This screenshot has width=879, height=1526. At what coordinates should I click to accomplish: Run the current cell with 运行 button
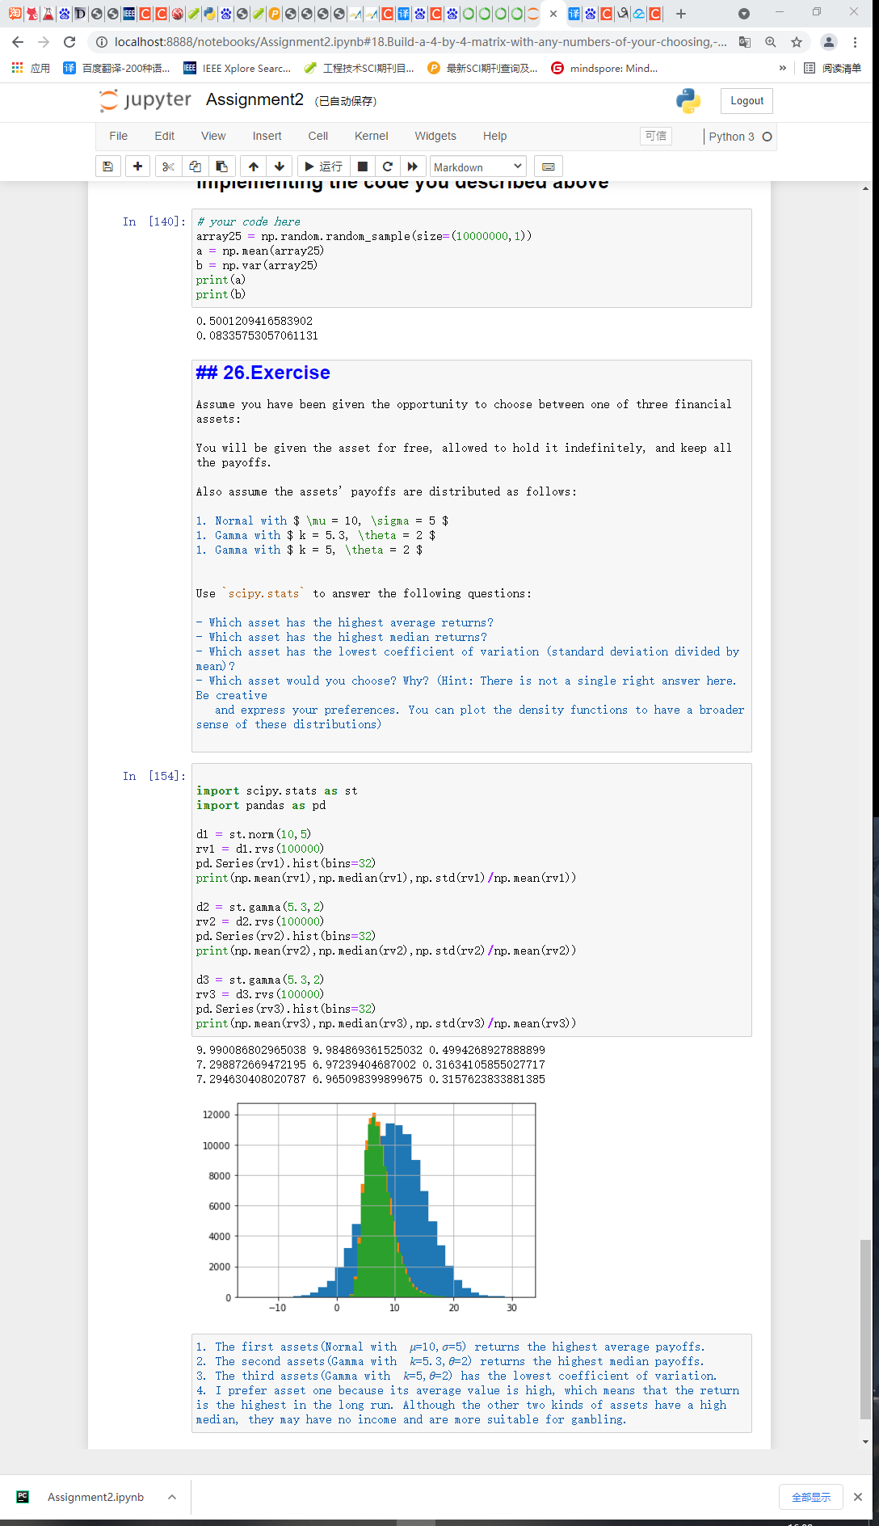coord(323,167)
